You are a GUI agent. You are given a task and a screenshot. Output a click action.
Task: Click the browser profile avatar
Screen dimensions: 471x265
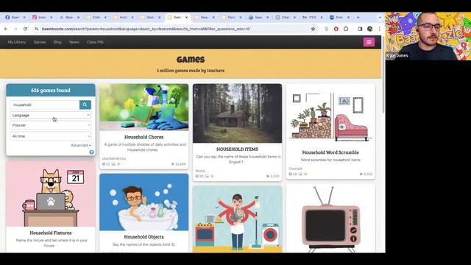pos(369,29)
